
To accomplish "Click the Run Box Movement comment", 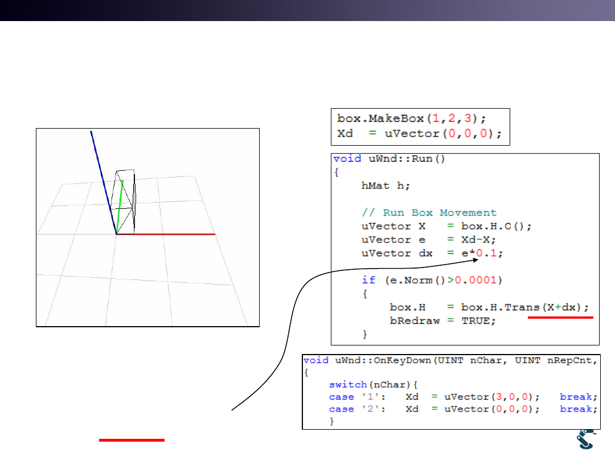I will click(429, 212).
